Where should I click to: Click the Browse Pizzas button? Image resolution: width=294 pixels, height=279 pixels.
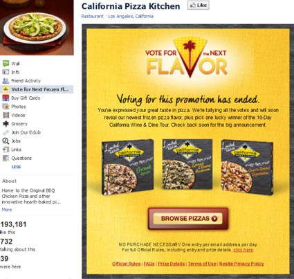(188, 219)
